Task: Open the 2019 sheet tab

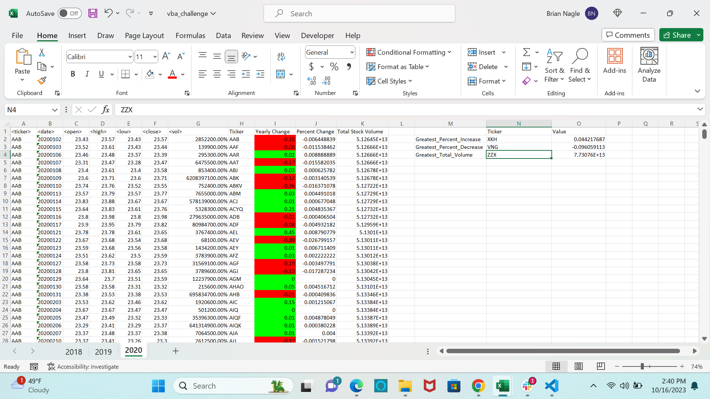Action: click(x=103, y=352)
